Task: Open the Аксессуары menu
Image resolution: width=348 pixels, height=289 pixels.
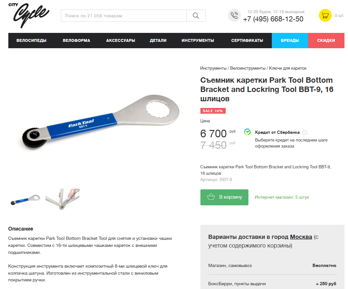Action: [x=120, y=41]
